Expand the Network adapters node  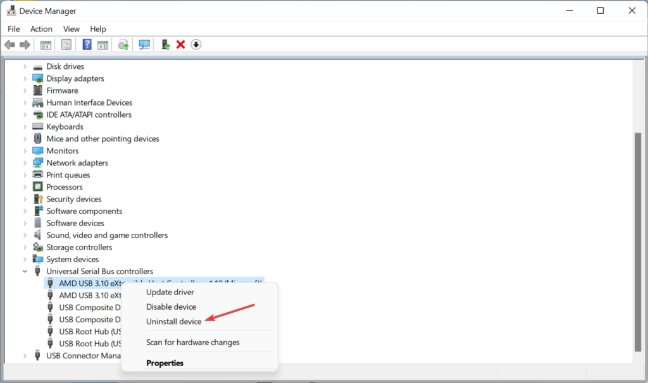[x=25, y=163]
